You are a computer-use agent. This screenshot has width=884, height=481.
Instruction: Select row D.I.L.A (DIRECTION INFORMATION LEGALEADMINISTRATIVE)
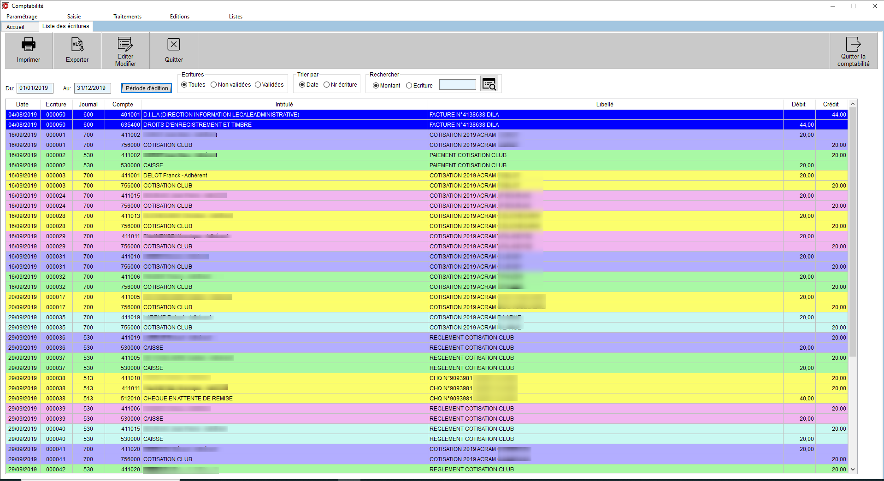click(x=427, y=115)
